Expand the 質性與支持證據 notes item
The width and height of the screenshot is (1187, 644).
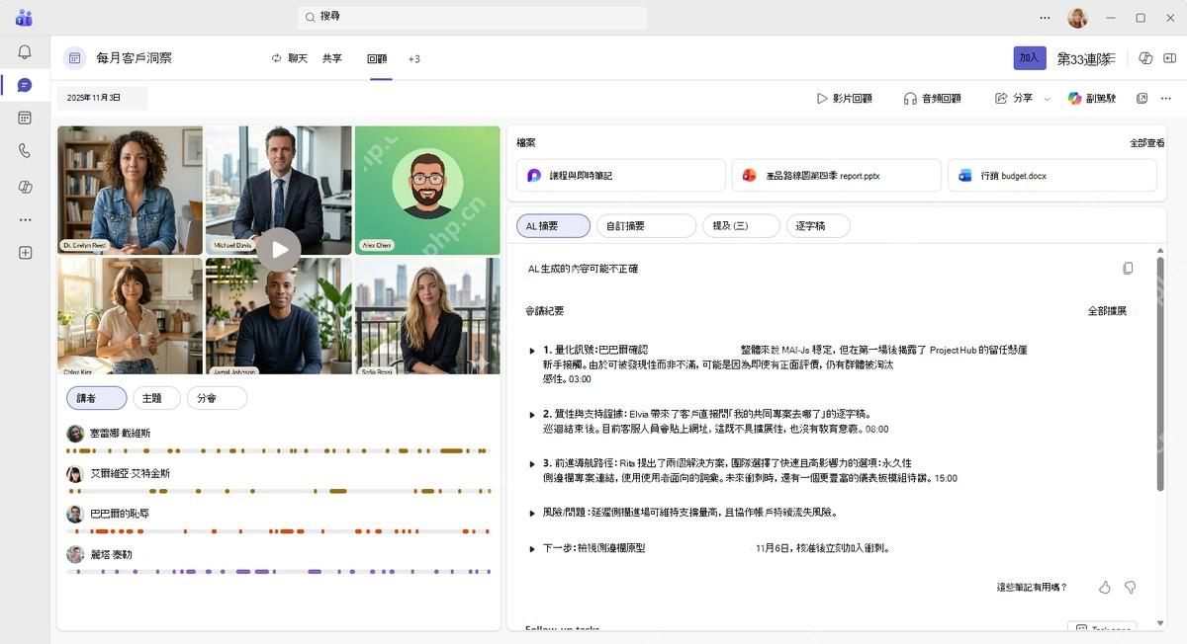click(532, 415)
